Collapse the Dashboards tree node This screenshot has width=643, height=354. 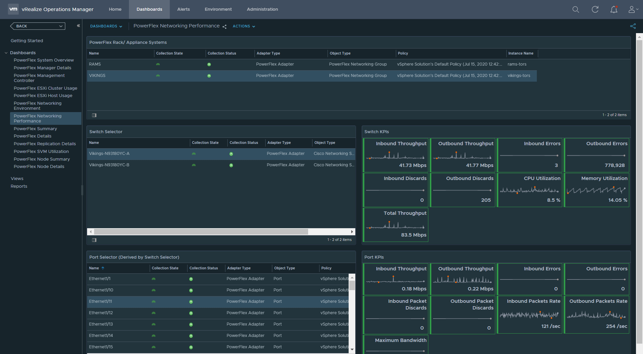[6, 53]
